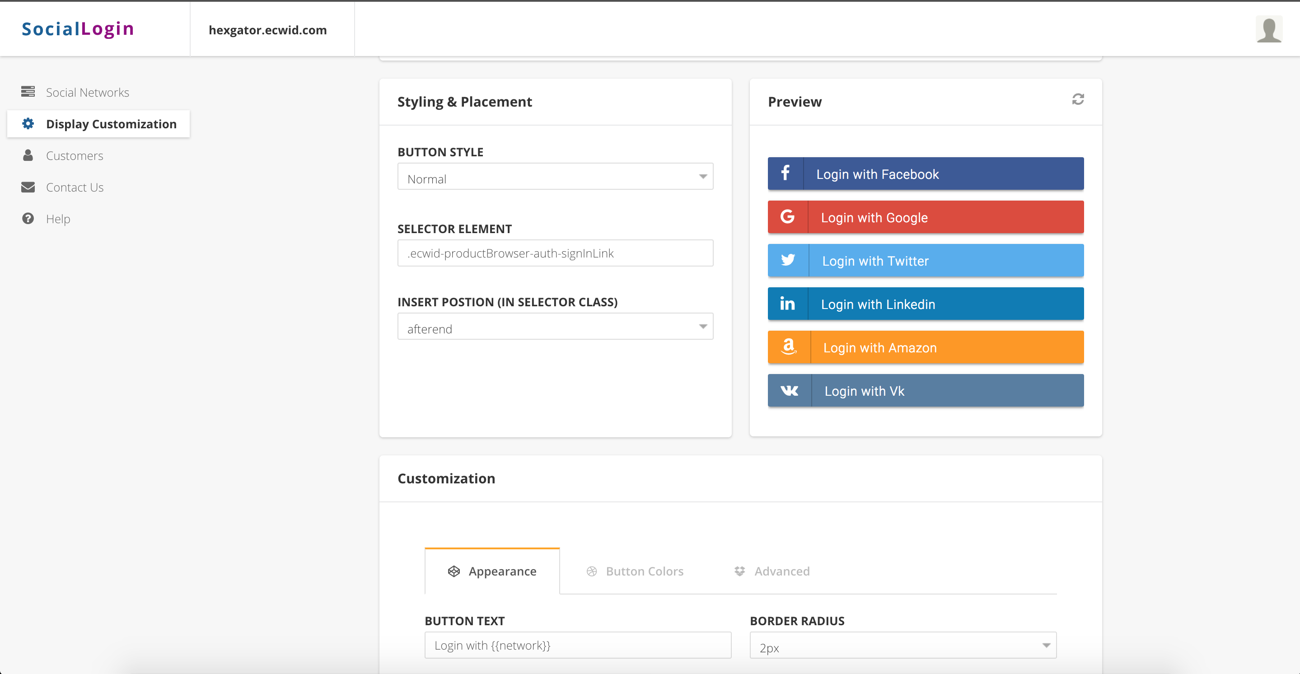Open Contact Us in the sidebar
Viewport: 1300px width, 674px height.
click(x=98, y=187)
